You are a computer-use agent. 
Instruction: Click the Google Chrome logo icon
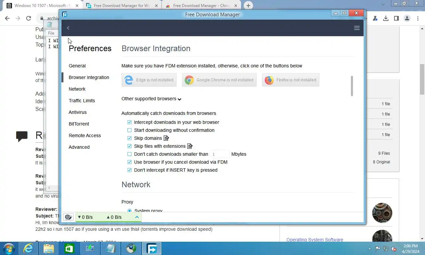click(189, 80)
